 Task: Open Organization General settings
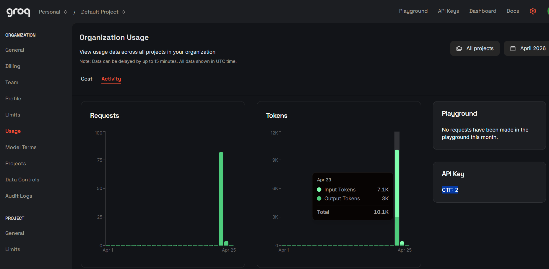click(x=15, y=50)
